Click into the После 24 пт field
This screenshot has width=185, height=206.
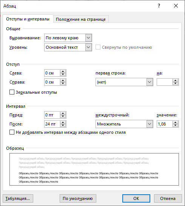tap(52, 124)
